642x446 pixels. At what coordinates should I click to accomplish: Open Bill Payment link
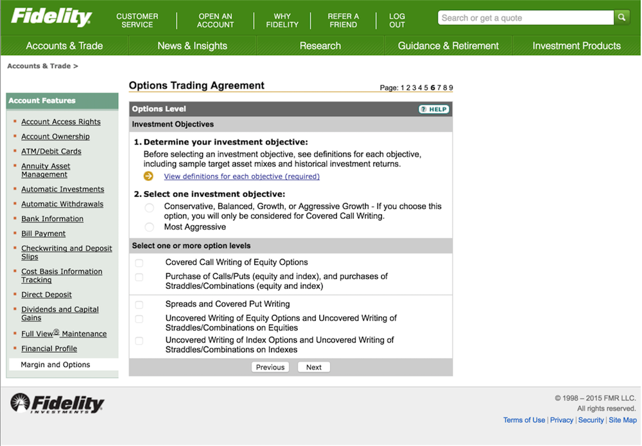pyautogui.click(x=44, y=233)
